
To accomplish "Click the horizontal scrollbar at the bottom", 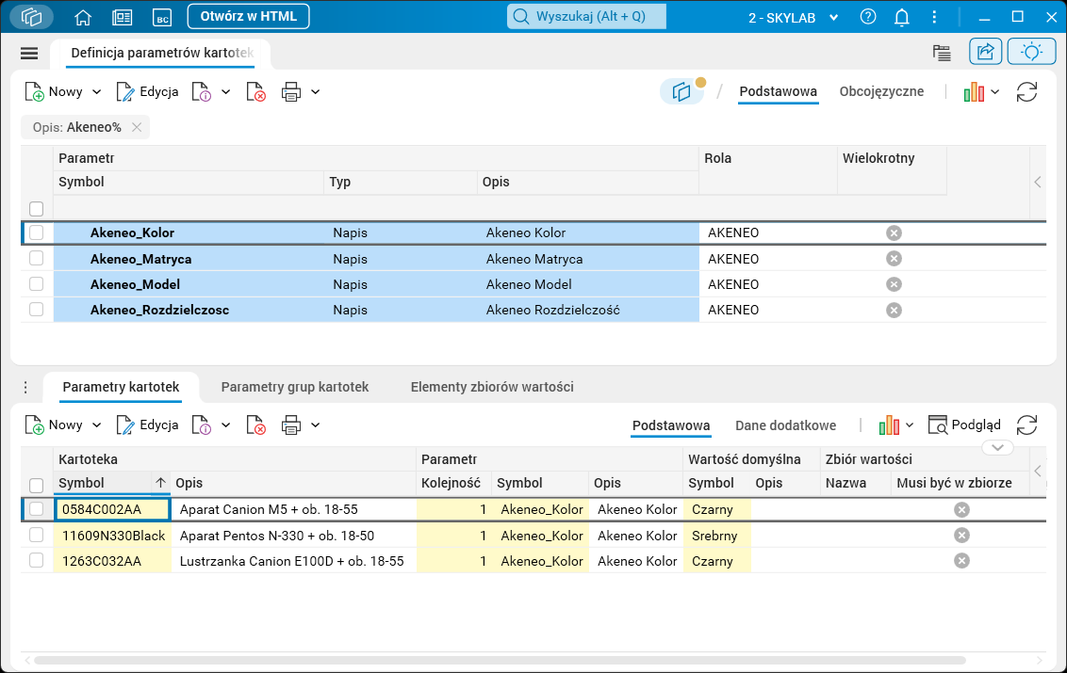I will 500,661.
